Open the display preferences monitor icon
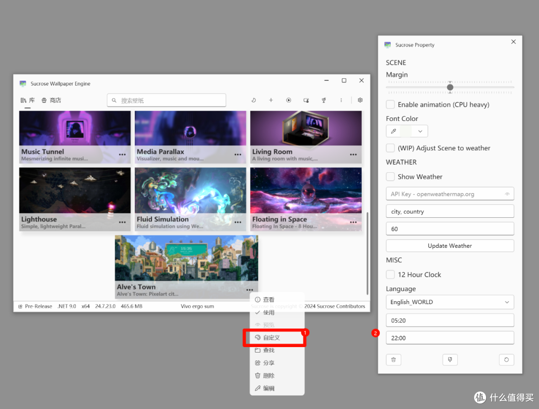The image size is (539, 409). [x=306, y=100]
